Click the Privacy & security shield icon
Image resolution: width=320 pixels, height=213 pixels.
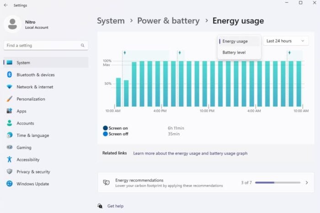[9, 171]
